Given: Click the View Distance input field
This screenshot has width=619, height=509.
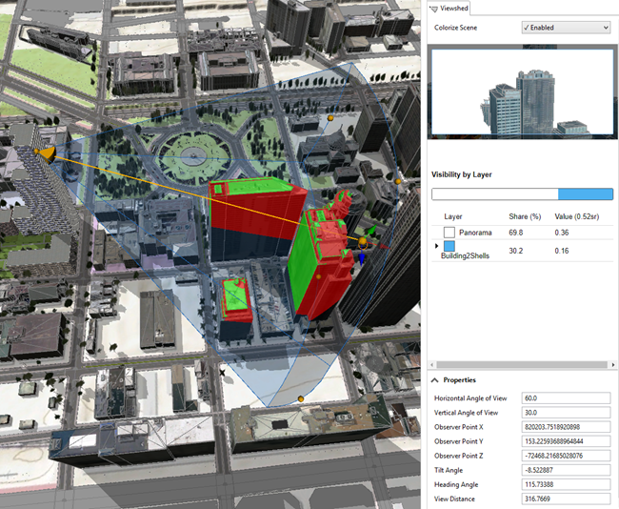Looking at the screenshot, I should coord(565,499).
